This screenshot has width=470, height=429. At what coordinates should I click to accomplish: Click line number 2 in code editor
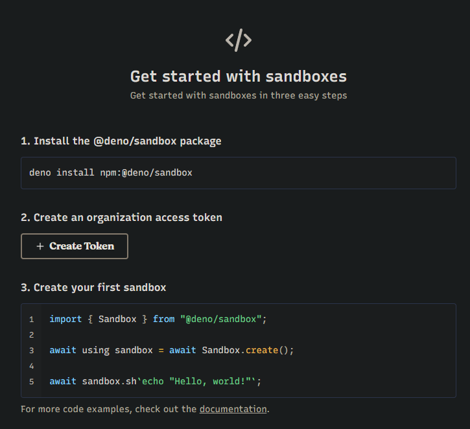(x=31, y=335)
